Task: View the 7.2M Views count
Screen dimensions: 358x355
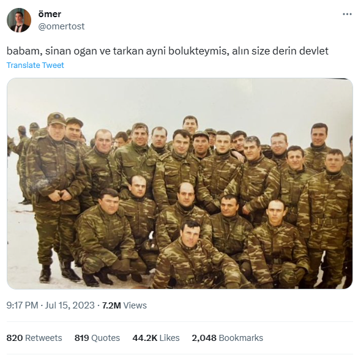Action: coord(124,305)
